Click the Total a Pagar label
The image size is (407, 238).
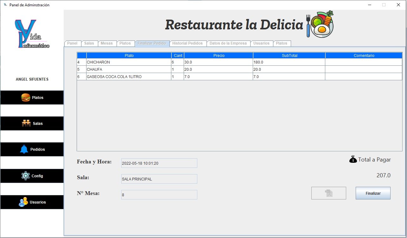click(374, 160)
